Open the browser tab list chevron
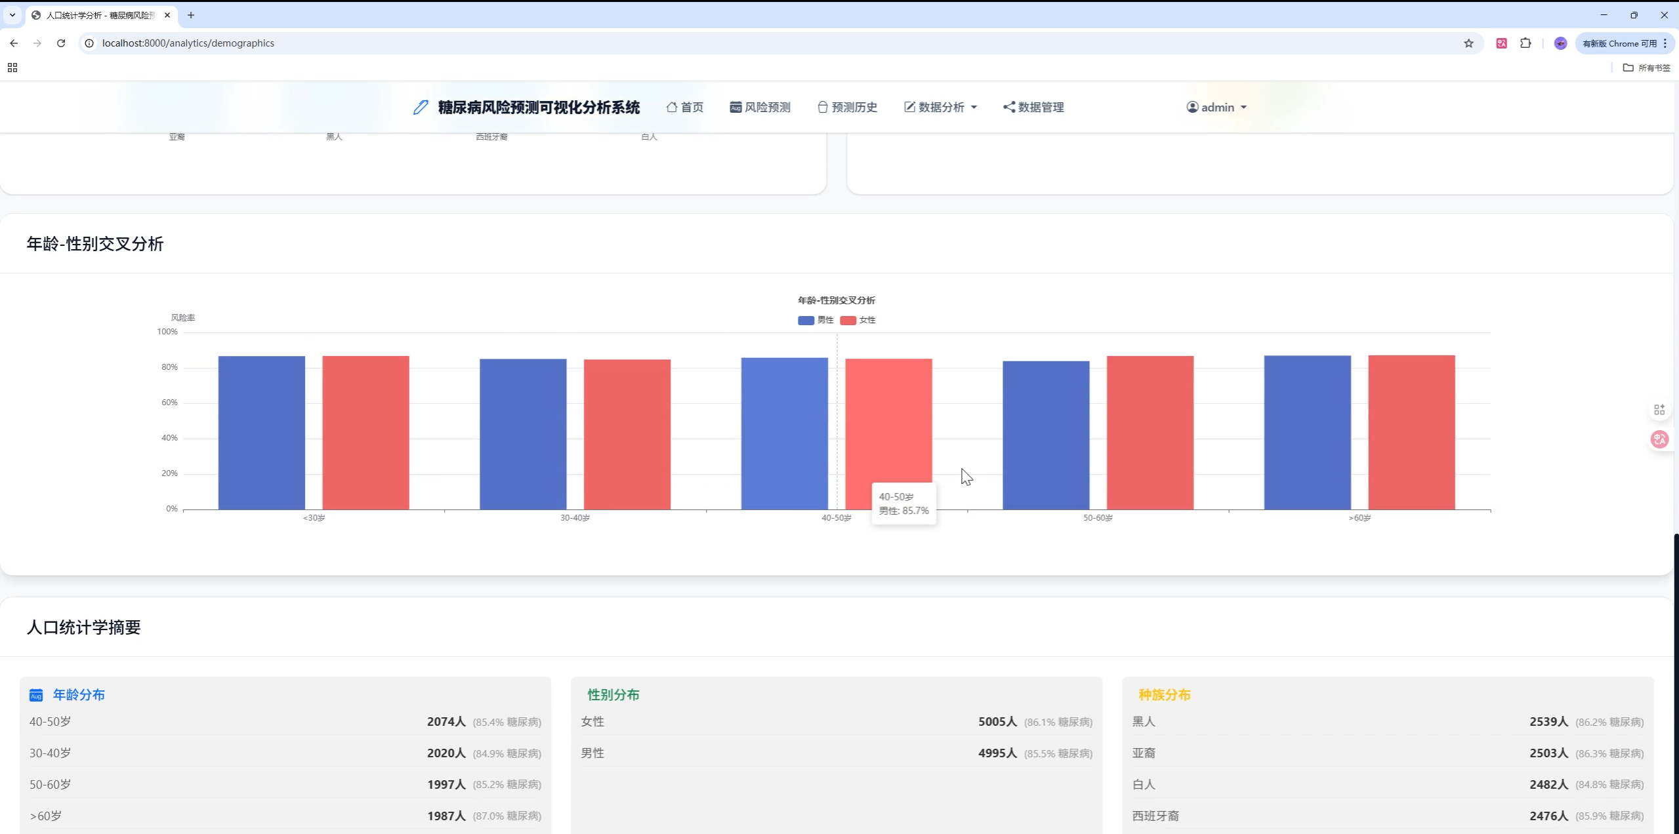The width and height of the screenshot is (1679, 834). click(x=11, y=14)
